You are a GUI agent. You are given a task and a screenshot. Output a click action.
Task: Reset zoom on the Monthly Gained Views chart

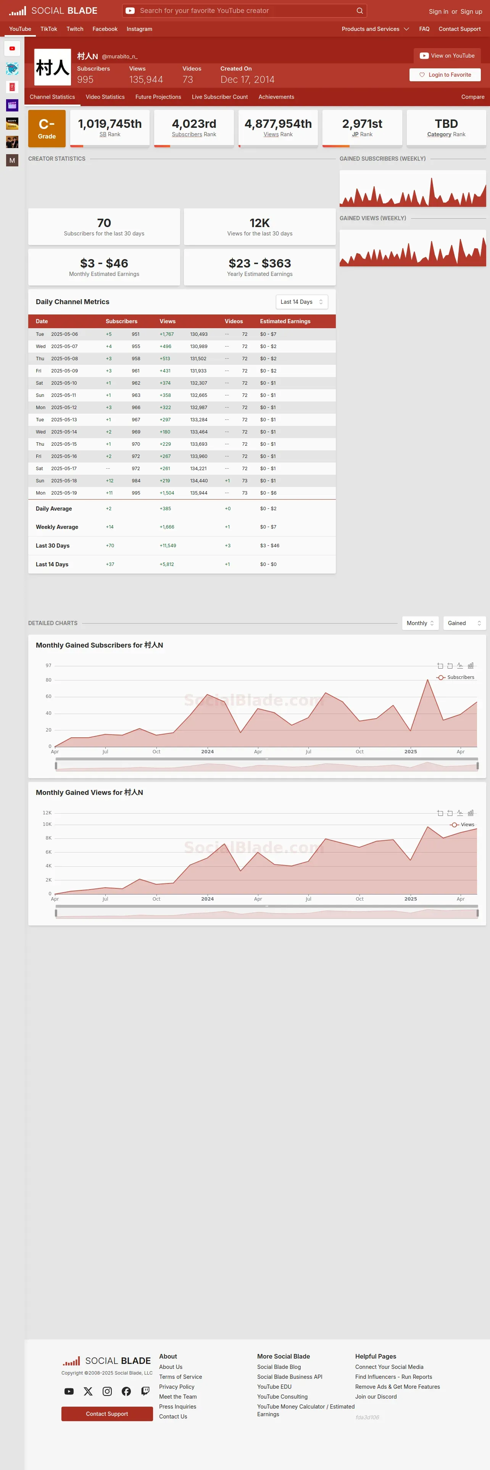(x=450, y=813)
